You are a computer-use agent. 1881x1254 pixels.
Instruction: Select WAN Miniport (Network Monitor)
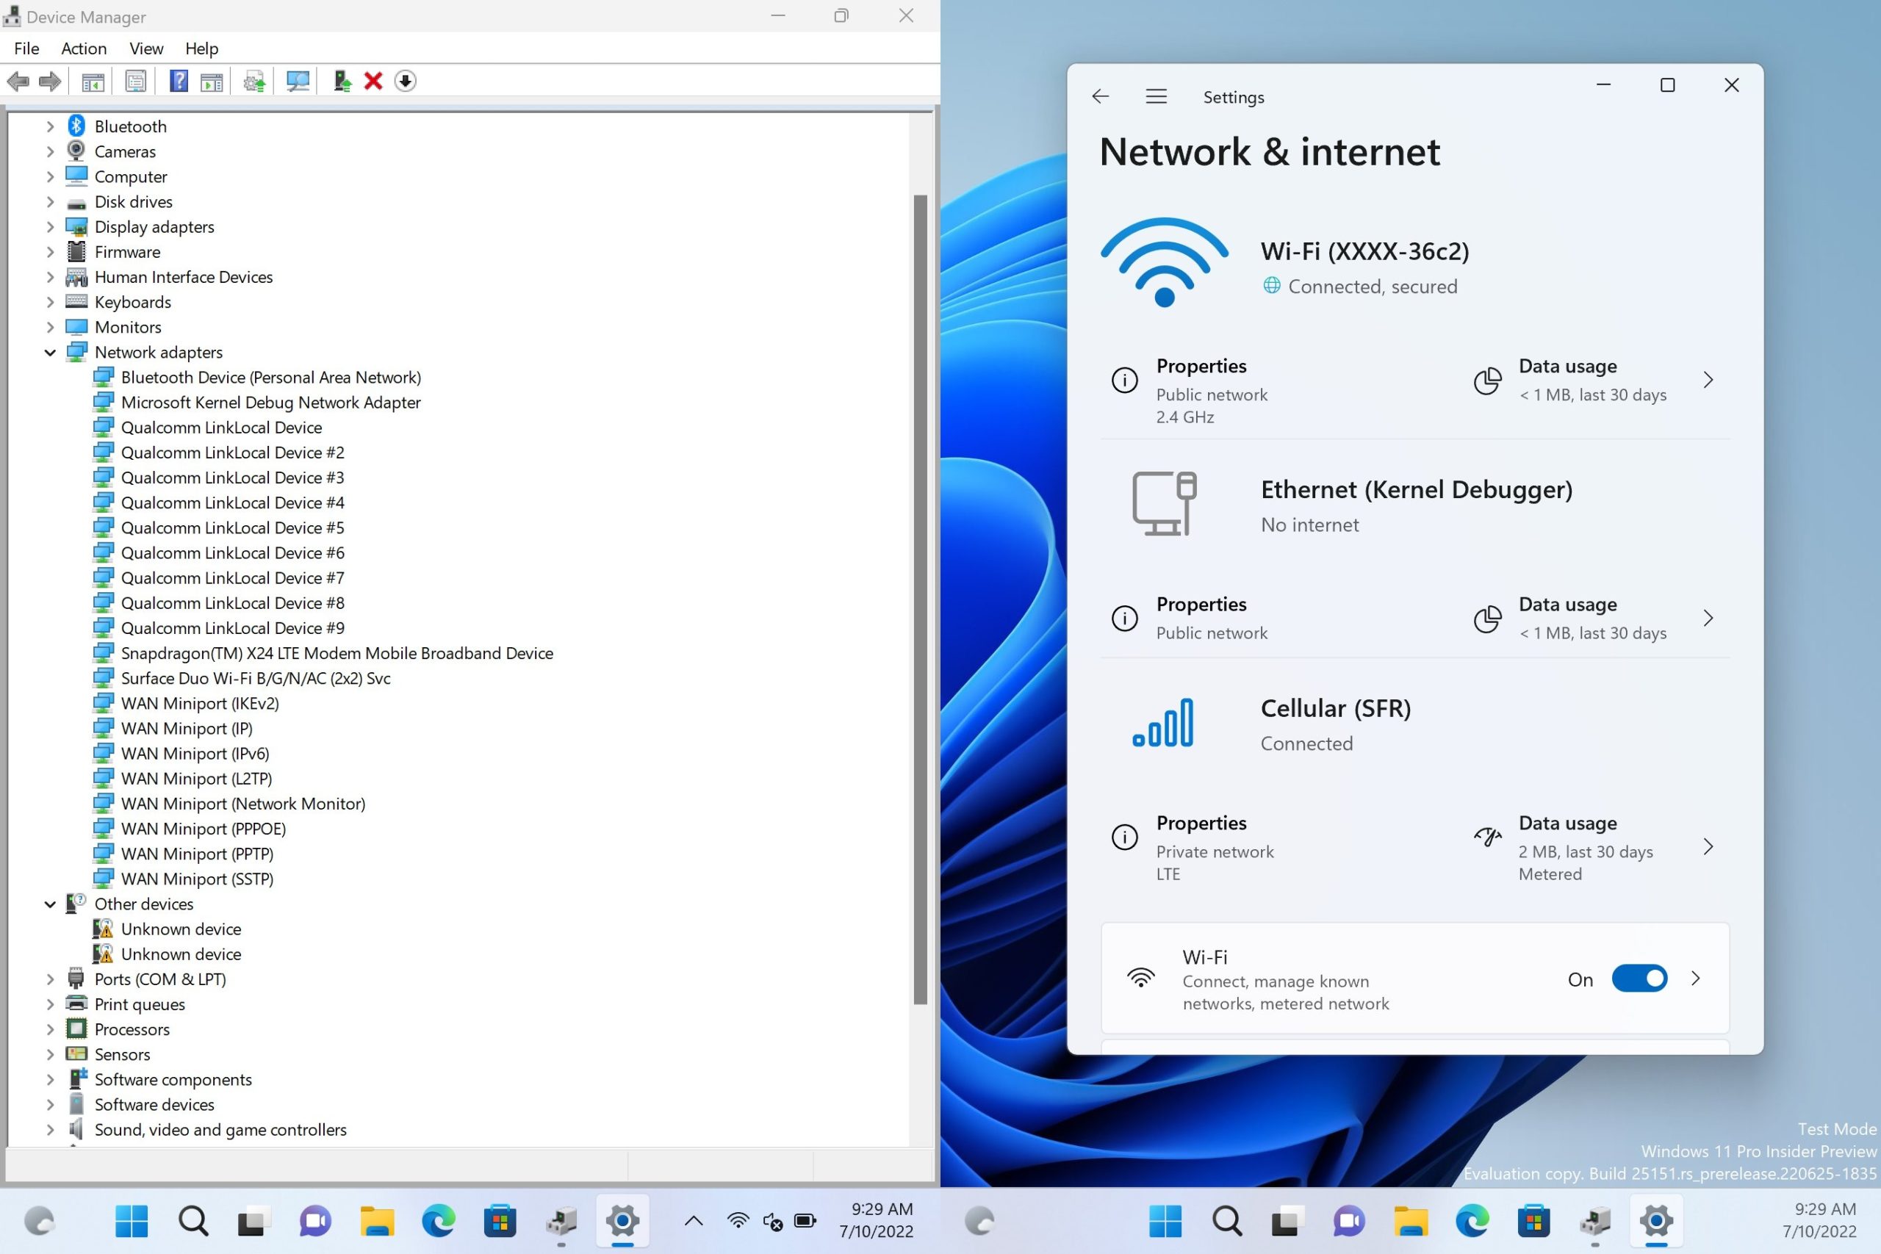(243, 803)
